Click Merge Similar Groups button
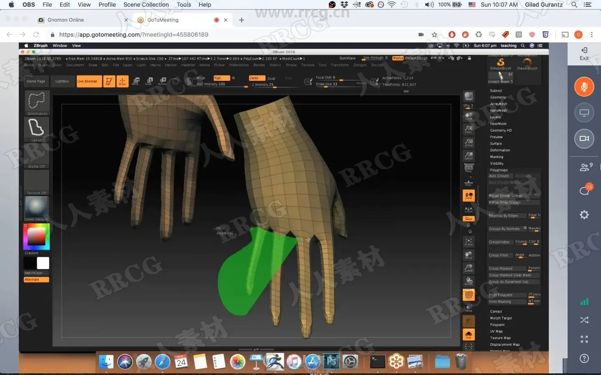The height and width of the screenshot is (375, 601). point(514,196)
